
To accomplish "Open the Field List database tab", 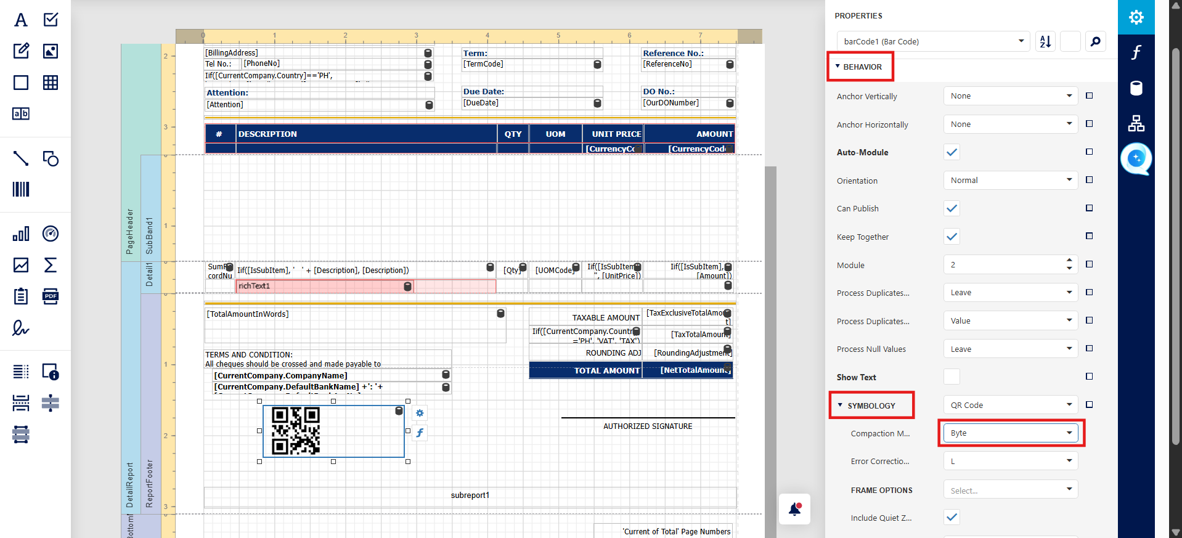I will click(1136, 88).
